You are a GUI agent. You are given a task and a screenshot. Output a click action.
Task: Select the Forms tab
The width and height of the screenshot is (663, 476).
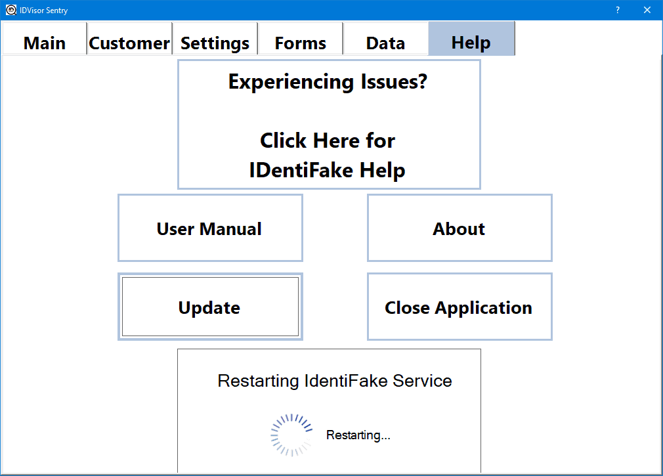[300, 39]
